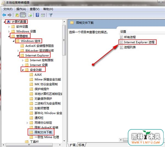Click the 进程列表 setting icon
The width and height of the screenshot is (165, 147).
[x=122, y=47]
